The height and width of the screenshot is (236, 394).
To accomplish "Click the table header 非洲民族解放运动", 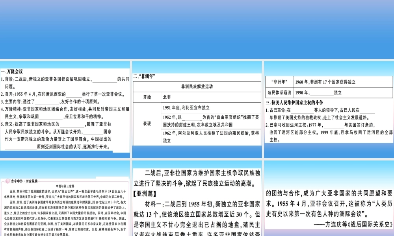I will (x=197, y=87).
